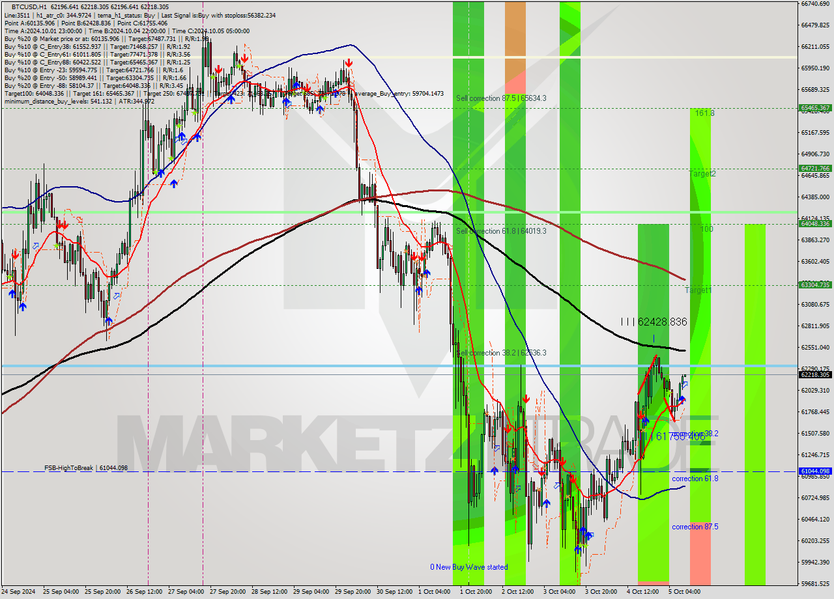Image resolution: width=834 pixels, height=599 pixels.
Task: Click the green 63304.735 price tag
Action: [814, 285]
